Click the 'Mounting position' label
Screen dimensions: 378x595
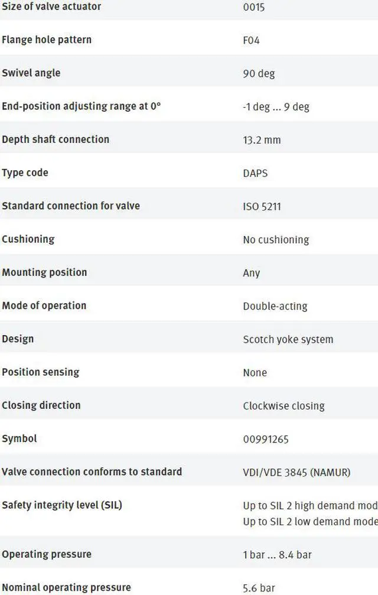(44, 272)
